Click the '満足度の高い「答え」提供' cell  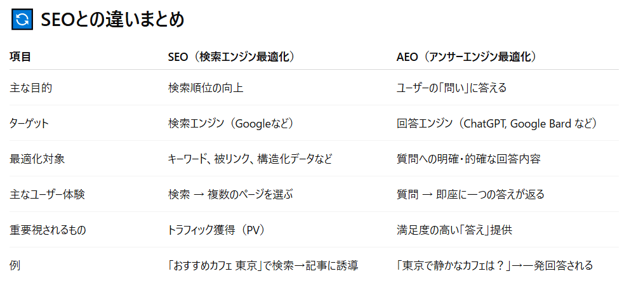click(x=454, y=230)
